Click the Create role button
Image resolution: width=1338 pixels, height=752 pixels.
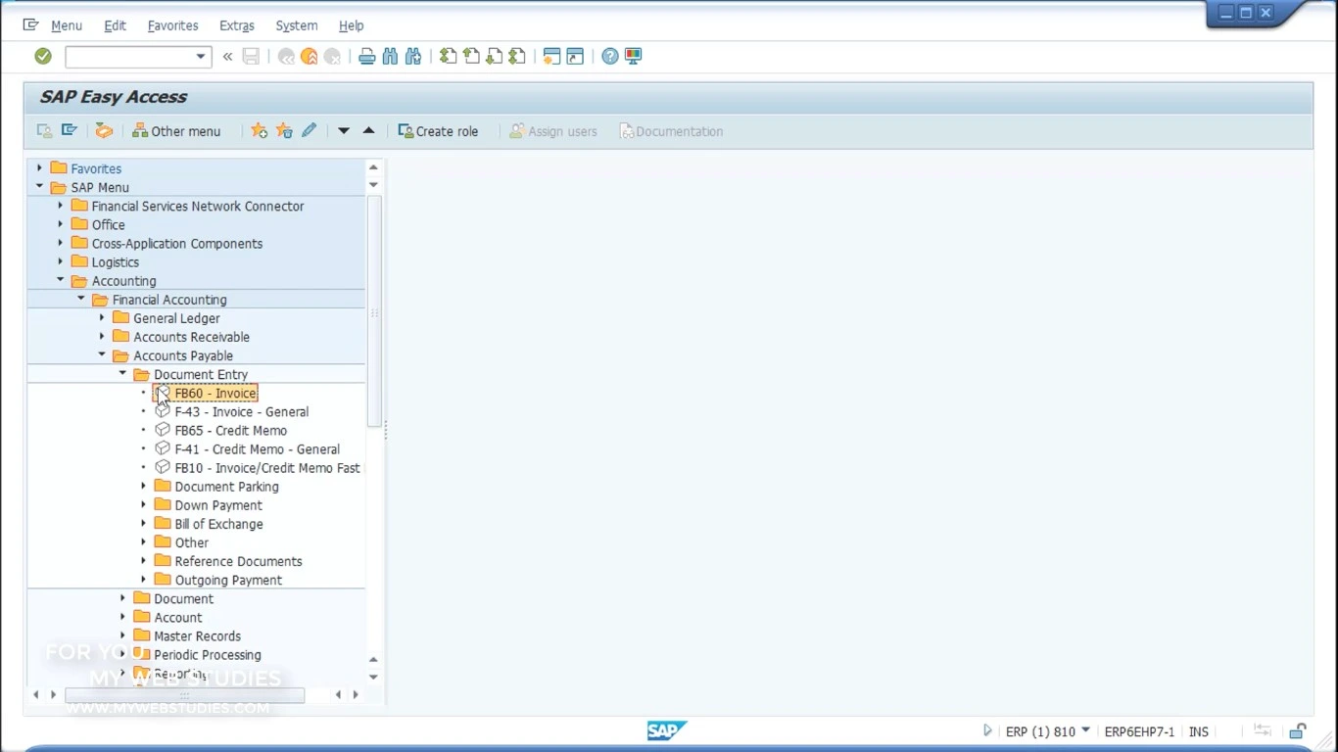pyautogui.click(x=438, y=131)
